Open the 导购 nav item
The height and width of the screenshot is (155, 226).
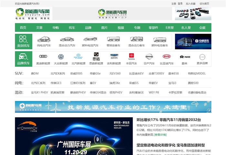pos(56,27)
